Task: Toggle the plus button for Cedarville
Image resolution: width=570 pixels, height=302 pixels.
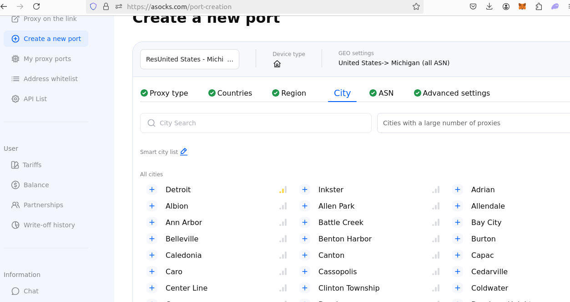Action: pyautogui.click(x=458, y=271)
